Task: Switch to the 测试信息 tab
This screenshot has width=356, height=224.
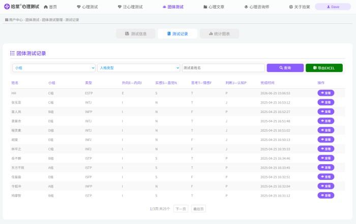Action: [136, 34]
